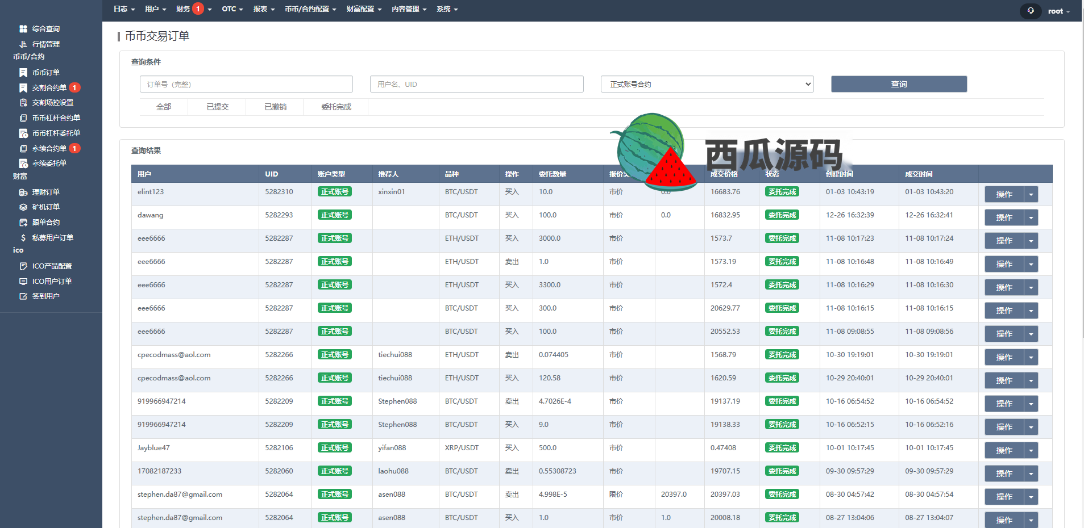Click referrer xinxin01 cell

[392, 192]
